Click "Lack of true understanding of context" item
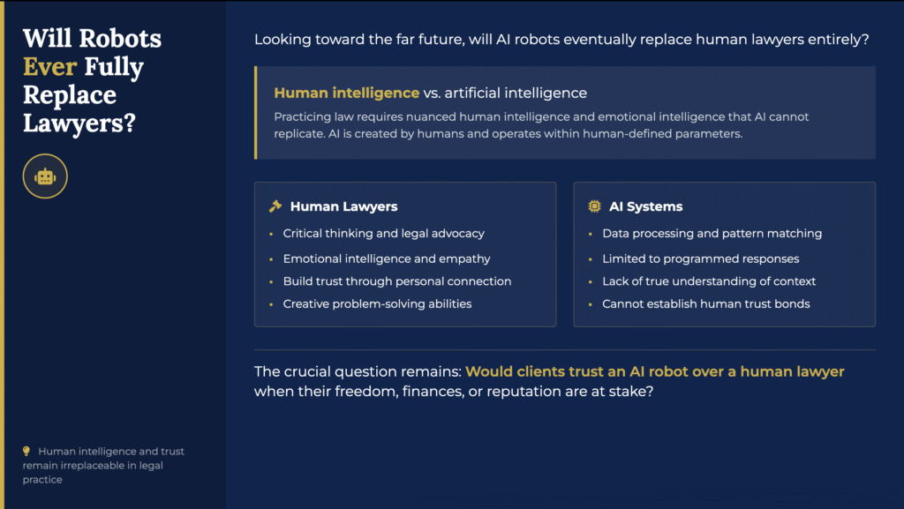The image size is (904, 509). coord(709,281)
